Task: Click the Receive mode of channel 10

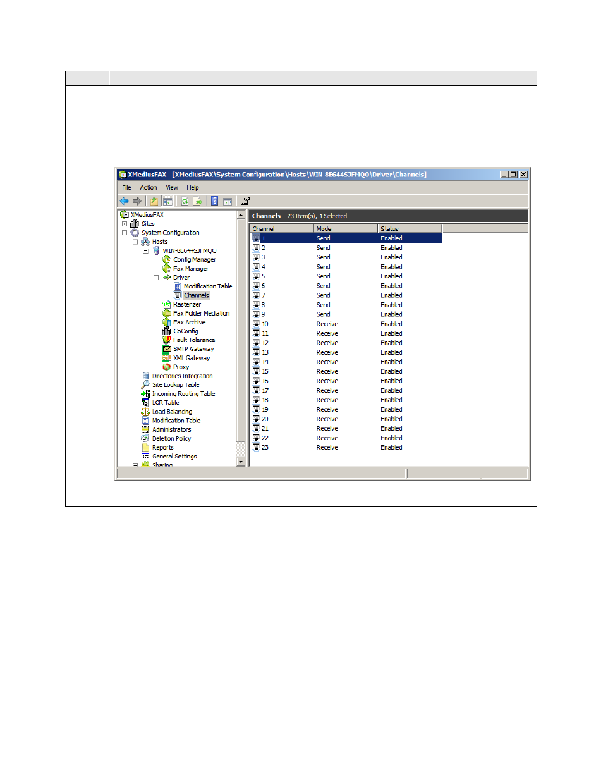Action: pos(327,324)
